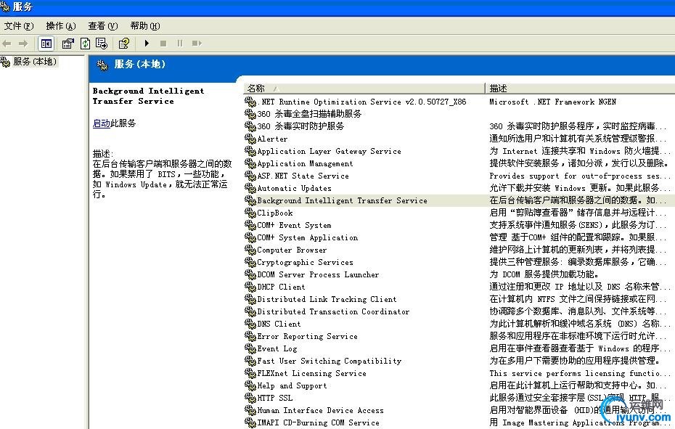
Task: Select FLEXnet Licensing Service name
Action: coord(311,373)
